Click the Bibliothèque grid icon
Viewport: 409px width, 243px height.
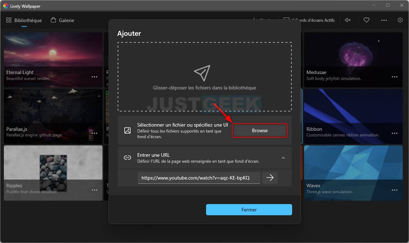pos(9,20)
